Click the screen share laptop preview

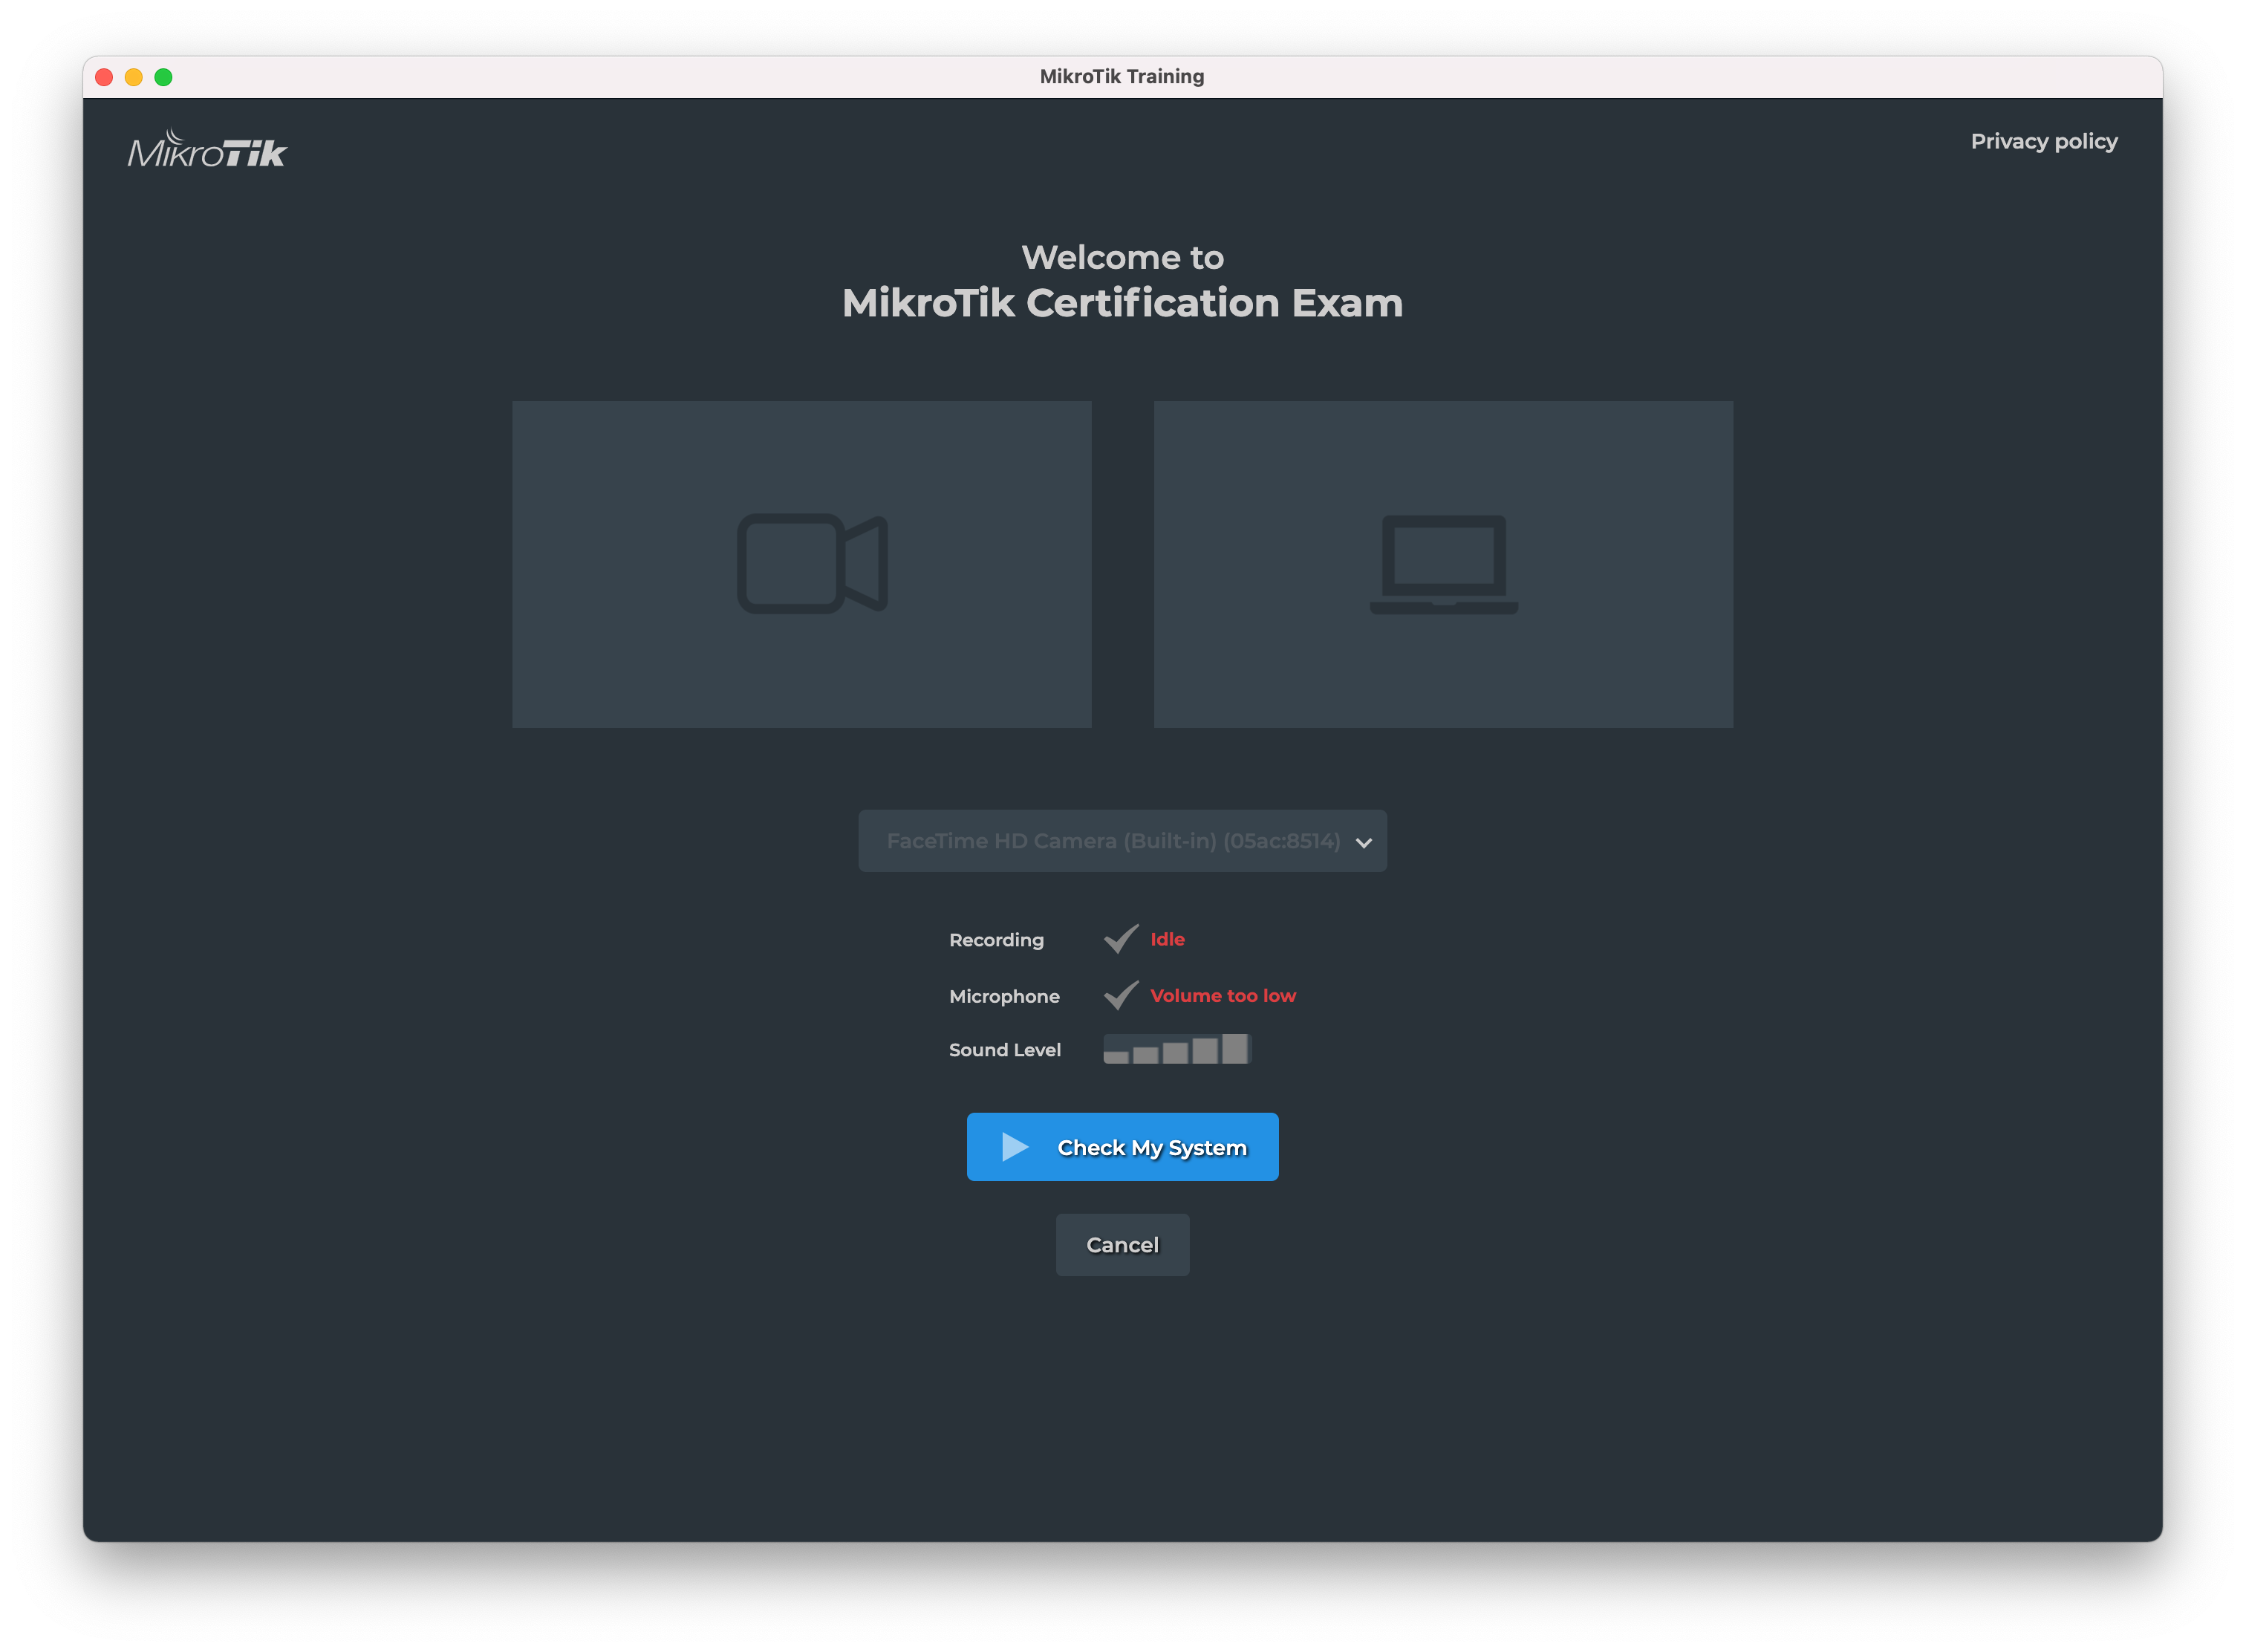[x=1443, y=564]
